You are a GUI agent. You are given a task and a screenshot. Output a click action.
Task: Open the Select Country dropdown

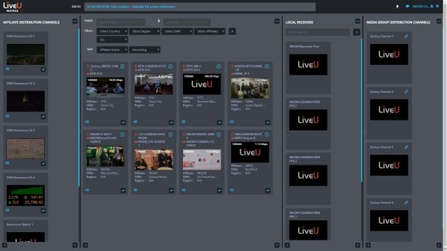112,31
